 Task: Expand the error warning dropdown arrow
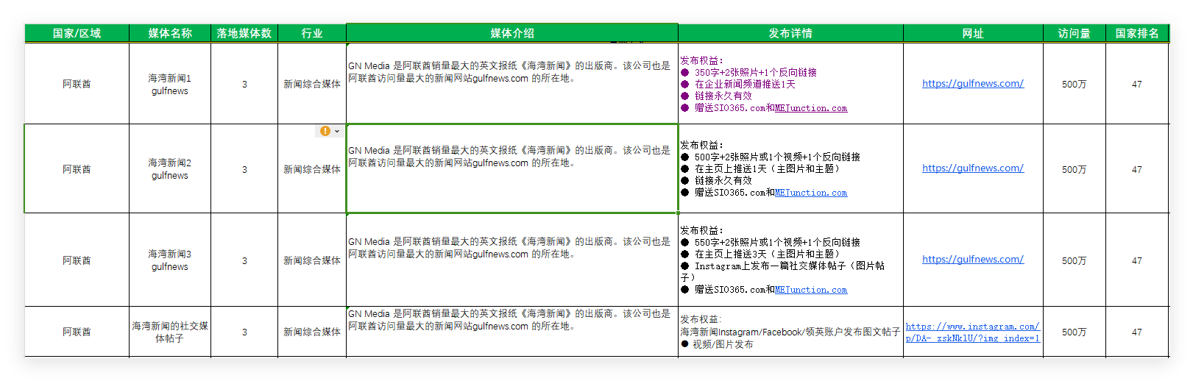[337, 132]
